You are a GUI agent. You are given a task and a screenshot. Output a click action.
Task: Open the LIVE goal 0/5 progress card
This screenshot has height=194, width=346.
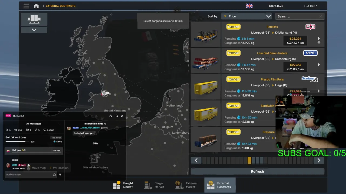[34, 151]
